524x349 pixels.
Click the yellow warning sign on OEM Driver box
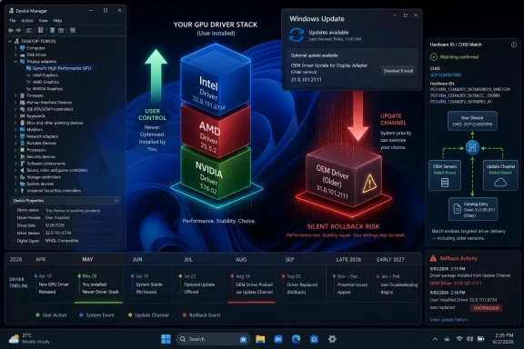point(369,184)
